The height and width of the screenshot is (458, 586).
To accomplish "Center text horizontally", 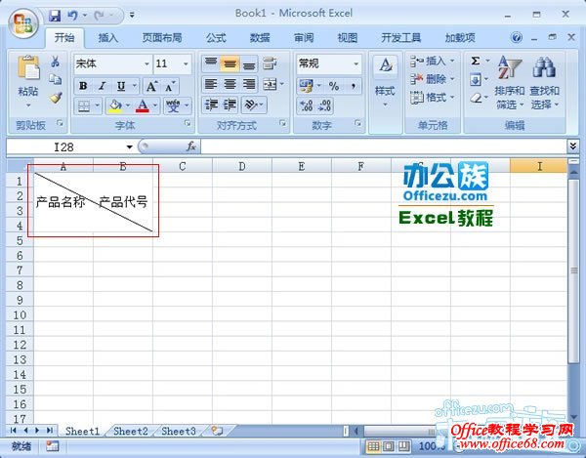I will click(230, 84).
